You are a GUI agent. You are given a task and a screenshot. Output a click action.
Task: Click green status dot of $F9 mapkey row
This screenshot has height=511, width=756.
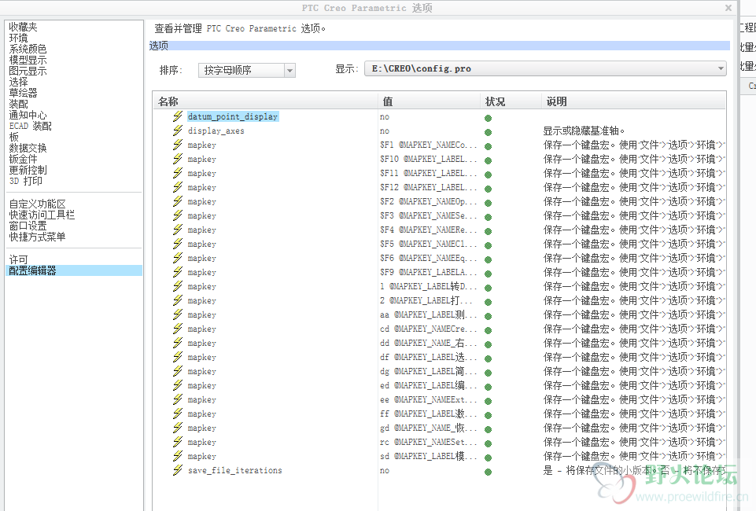(x=488, y=274)
